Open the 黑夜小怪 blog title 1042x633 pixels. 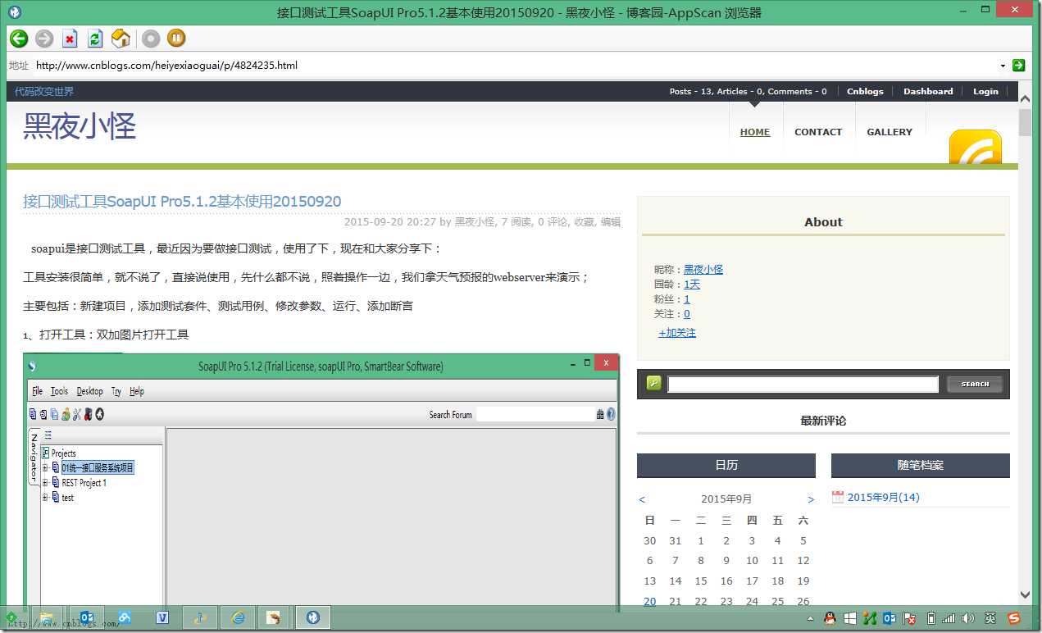click(x=80, y=126)
